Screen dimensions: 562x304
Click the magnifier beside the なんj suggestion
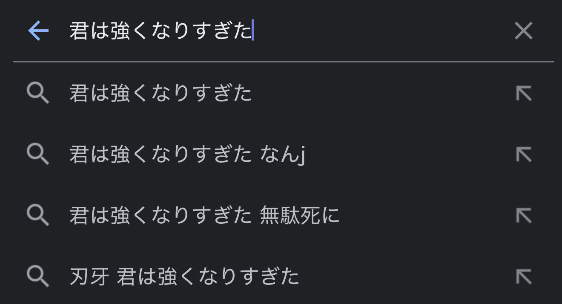38,155
